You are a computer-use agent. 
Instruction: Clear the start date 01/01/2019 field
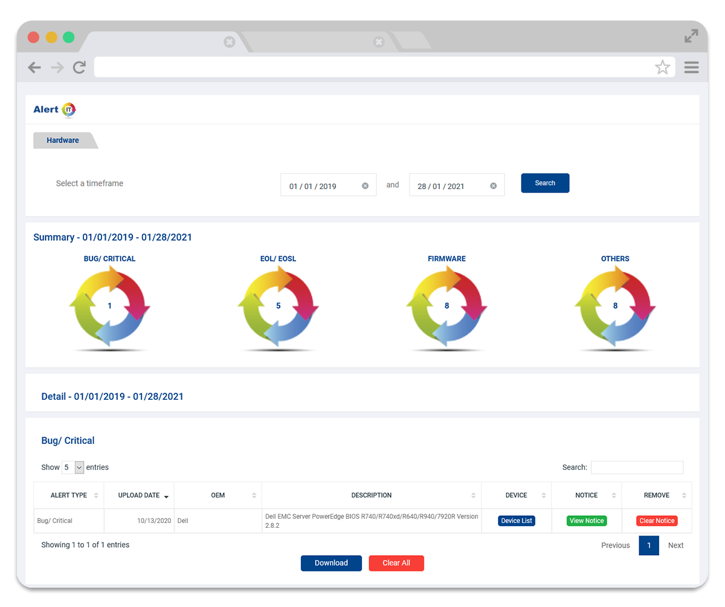(365, 186)
